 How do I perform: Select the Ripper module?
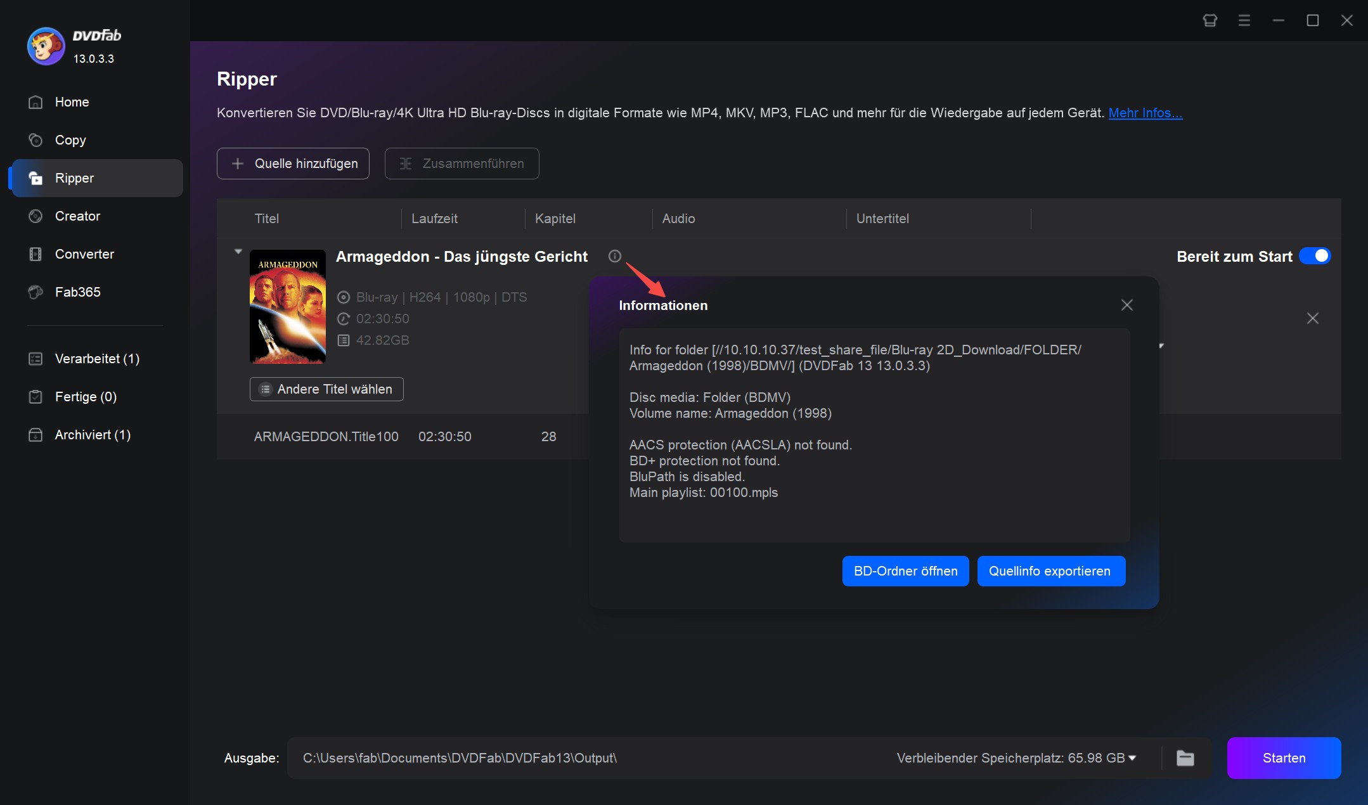click(97, 178)
